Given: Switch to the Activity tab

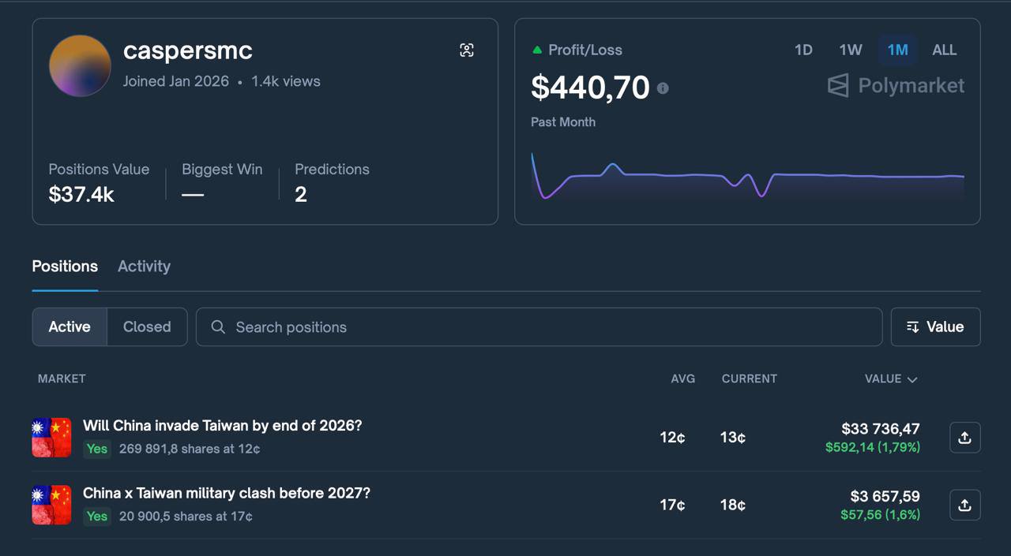Looking at the screenshot, I should click(x=144, y=267).
